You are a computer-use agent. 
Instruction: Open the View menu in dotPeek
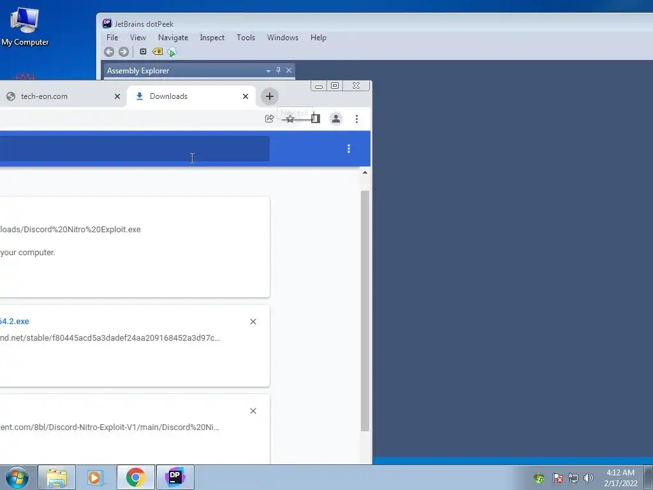[138, 38]
